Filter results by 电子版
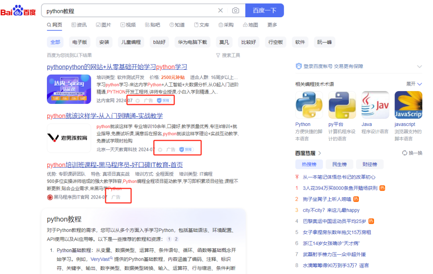This screenshot has height=274, width=433. (x=79, y=42)
